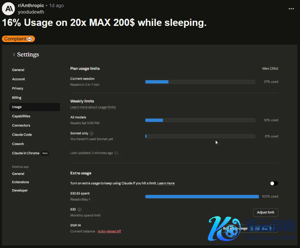Click the Complaint post flair tag

point(18,39)
